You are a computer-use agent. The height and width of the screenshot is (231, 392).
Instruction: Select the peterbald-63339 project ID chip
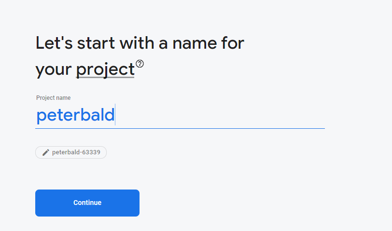click(x=71, y=152)
